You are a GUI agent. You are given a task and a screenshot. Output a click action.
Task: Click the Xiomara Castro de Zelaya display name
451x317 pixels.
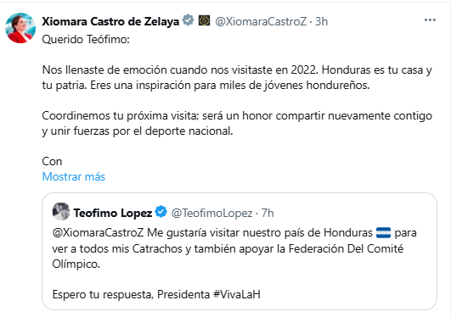coord(110,21)
